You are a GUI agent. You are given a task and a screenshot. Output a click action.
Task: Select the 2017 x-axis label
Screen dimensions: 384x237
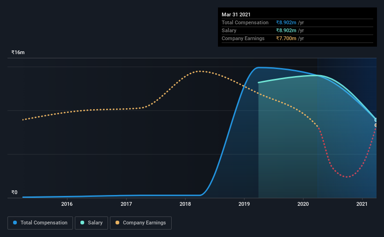pos(126,204)
